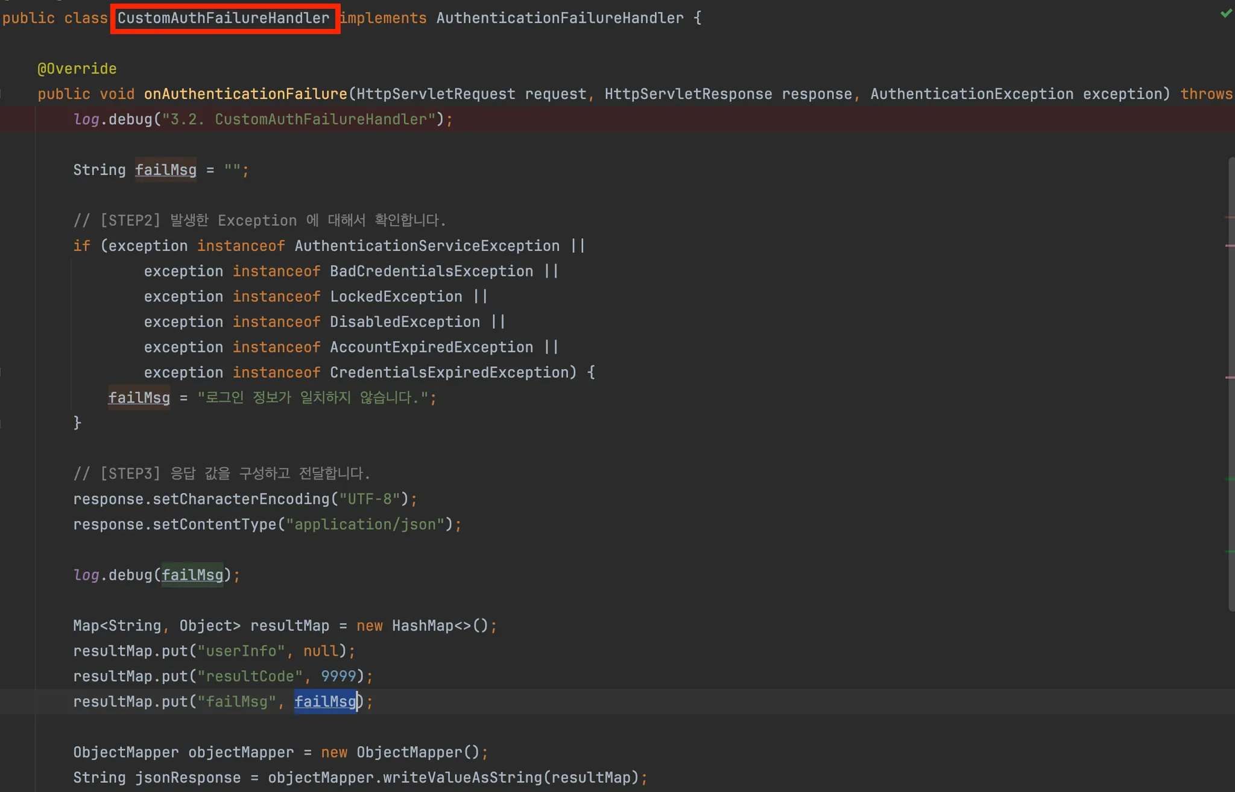Viewport: 1235px width, 792px height.
Task: Click the @Override annotation
Action: tap(77, 69)
